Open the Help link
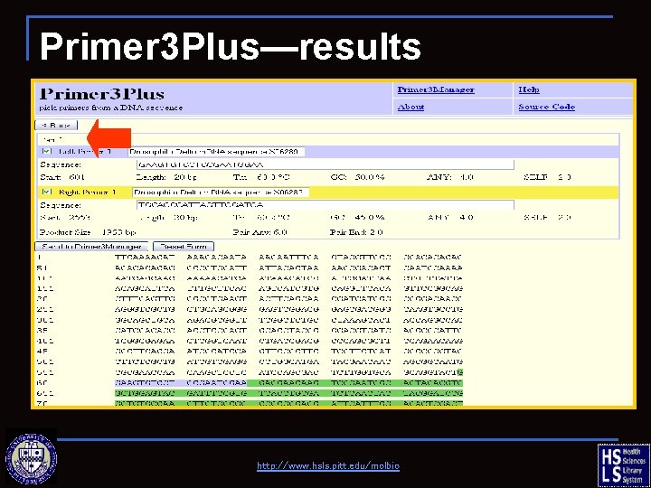The height and width of the screenshot is (488, 651). pyautogui.click(x=529, y=89)
